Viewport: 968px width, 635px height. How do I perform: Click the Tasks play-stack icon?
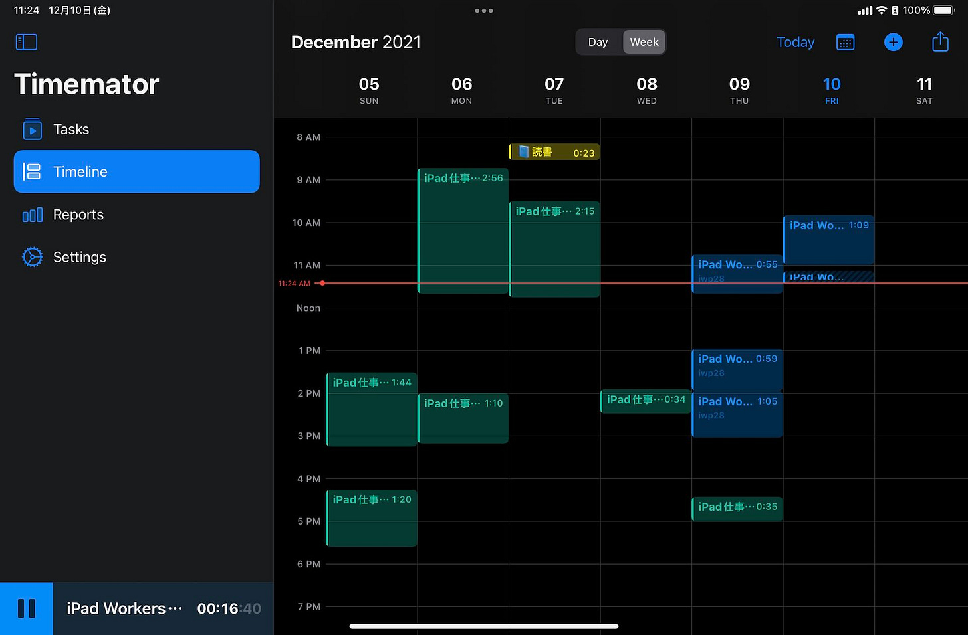pos(32,129)
